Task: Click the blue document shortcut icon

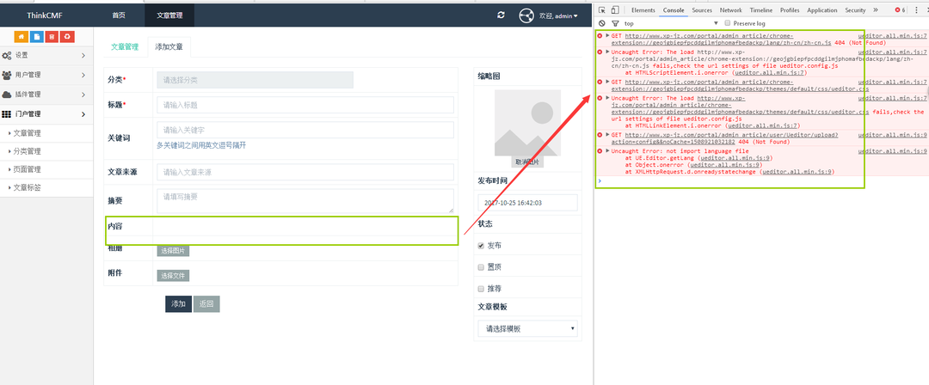Action: pyautogui.click(x=37, y=37)
